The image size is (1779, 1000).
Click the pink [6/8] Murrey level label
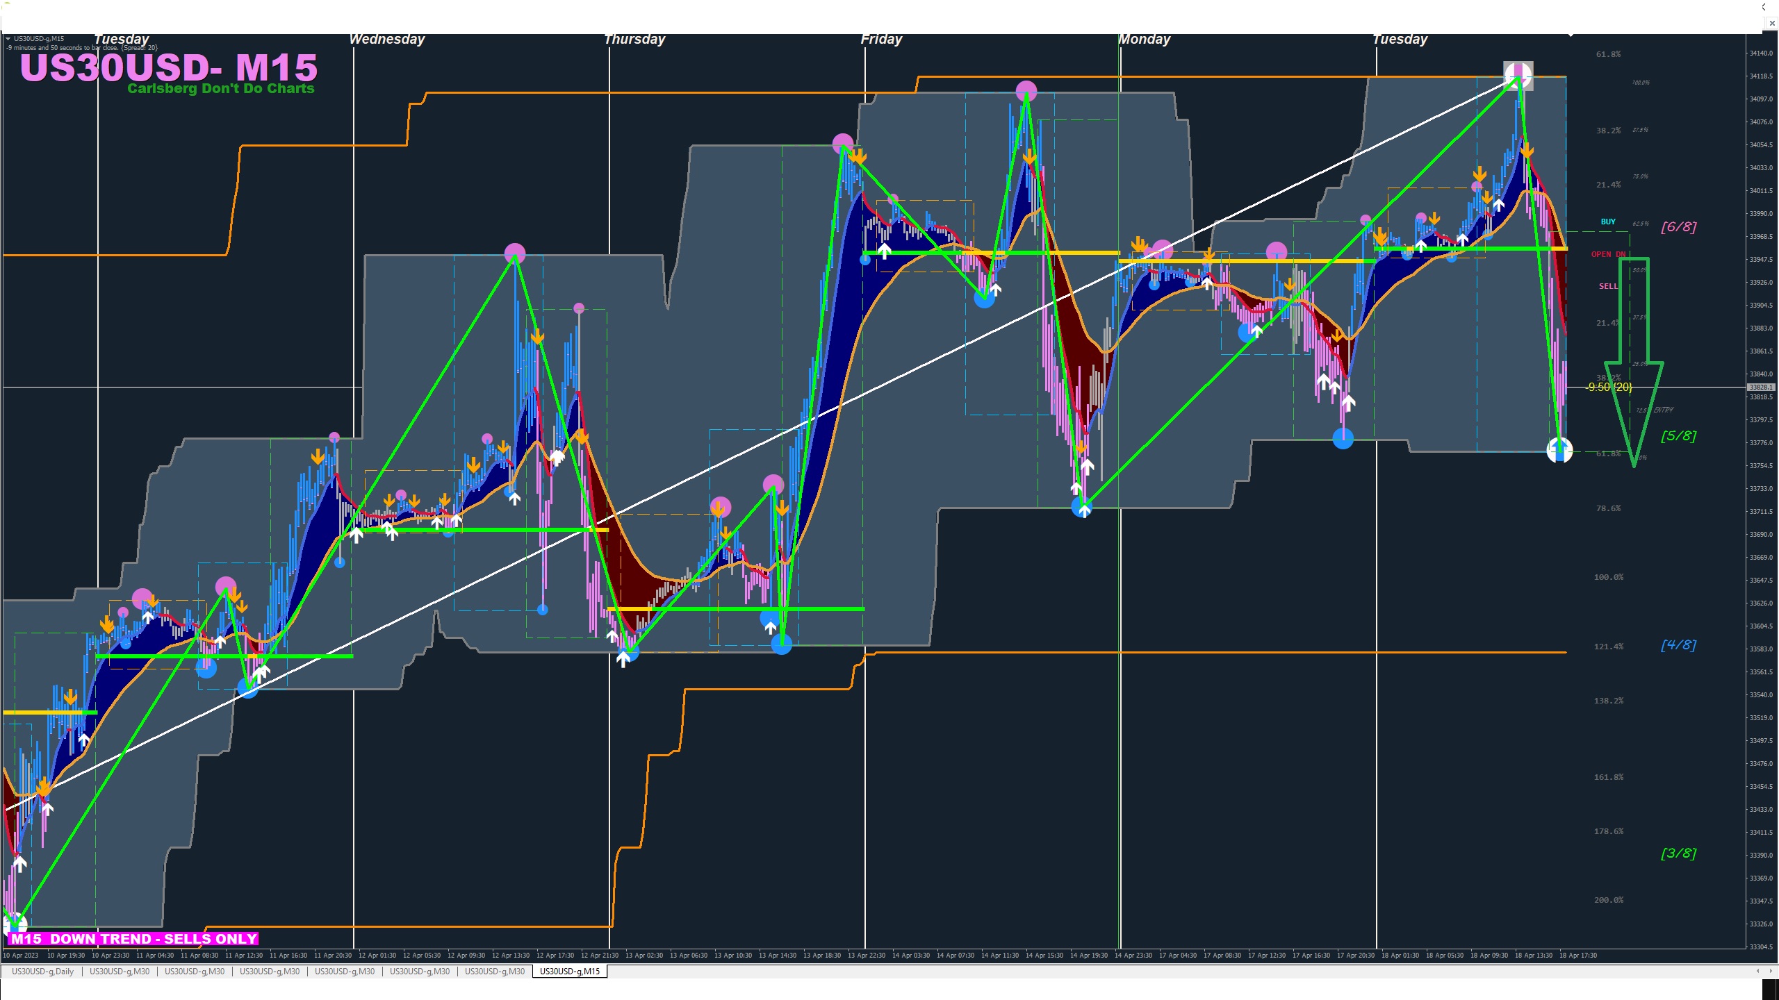click(1678, 227)
